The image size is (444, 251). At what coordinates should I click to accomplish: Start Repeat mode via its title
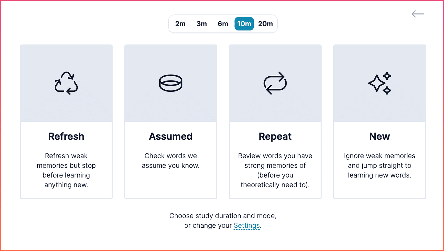[x=275, y=136]
